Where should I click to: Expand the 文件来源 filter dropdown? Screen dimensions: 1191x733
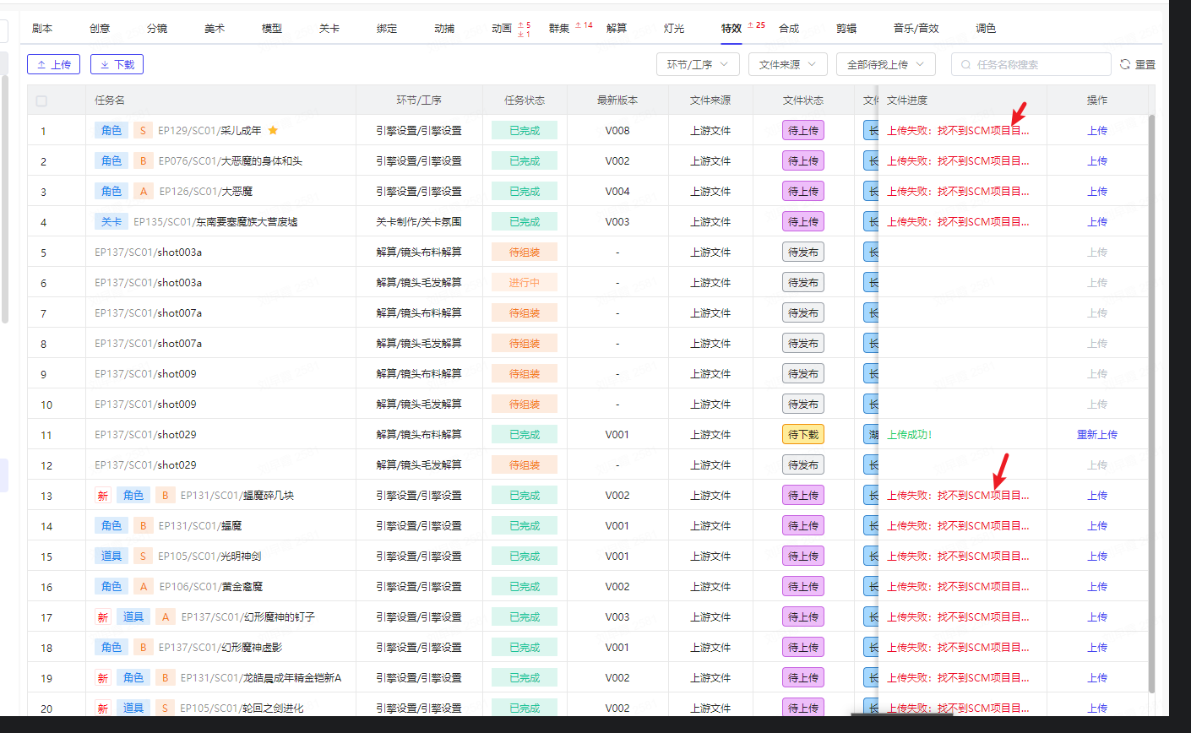tap(787, 64)
